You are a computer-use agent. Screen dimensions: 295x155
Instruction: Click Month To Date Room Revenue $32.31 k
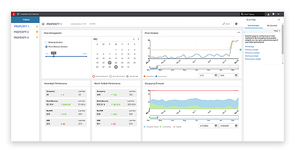[x=101, y=104]
